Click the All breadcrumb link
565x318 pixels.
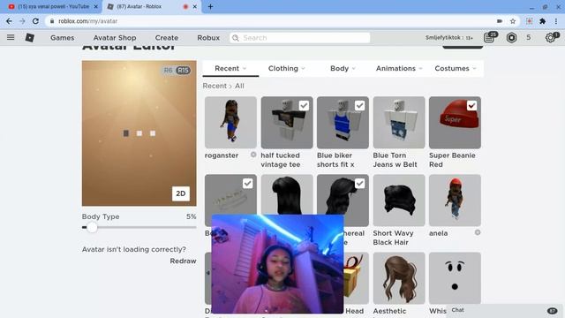coord(239,86)
